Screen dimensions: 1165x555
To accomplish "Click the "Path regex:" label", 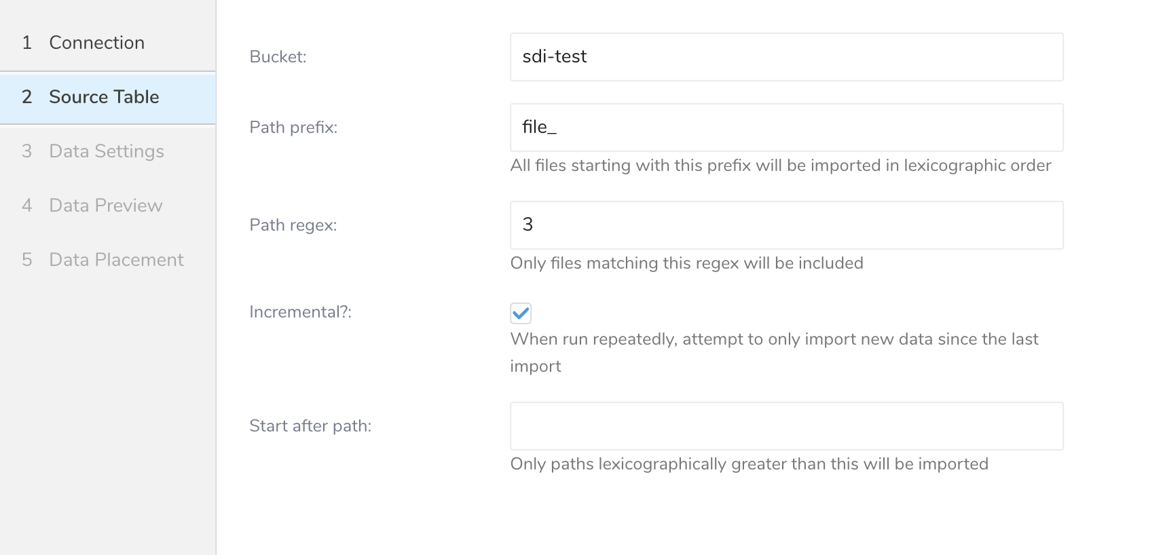I will pos(293,225).
